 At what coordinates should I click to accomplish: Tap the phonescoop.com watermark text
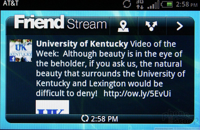[164, 129]
